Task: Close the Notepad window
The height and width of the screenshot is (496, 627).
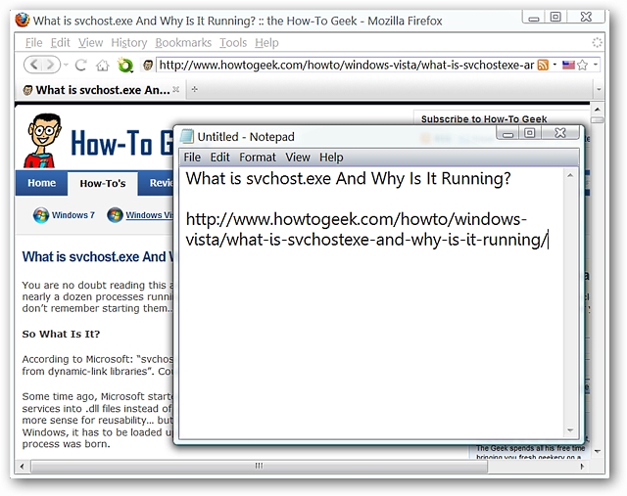Action: (560, 133)
